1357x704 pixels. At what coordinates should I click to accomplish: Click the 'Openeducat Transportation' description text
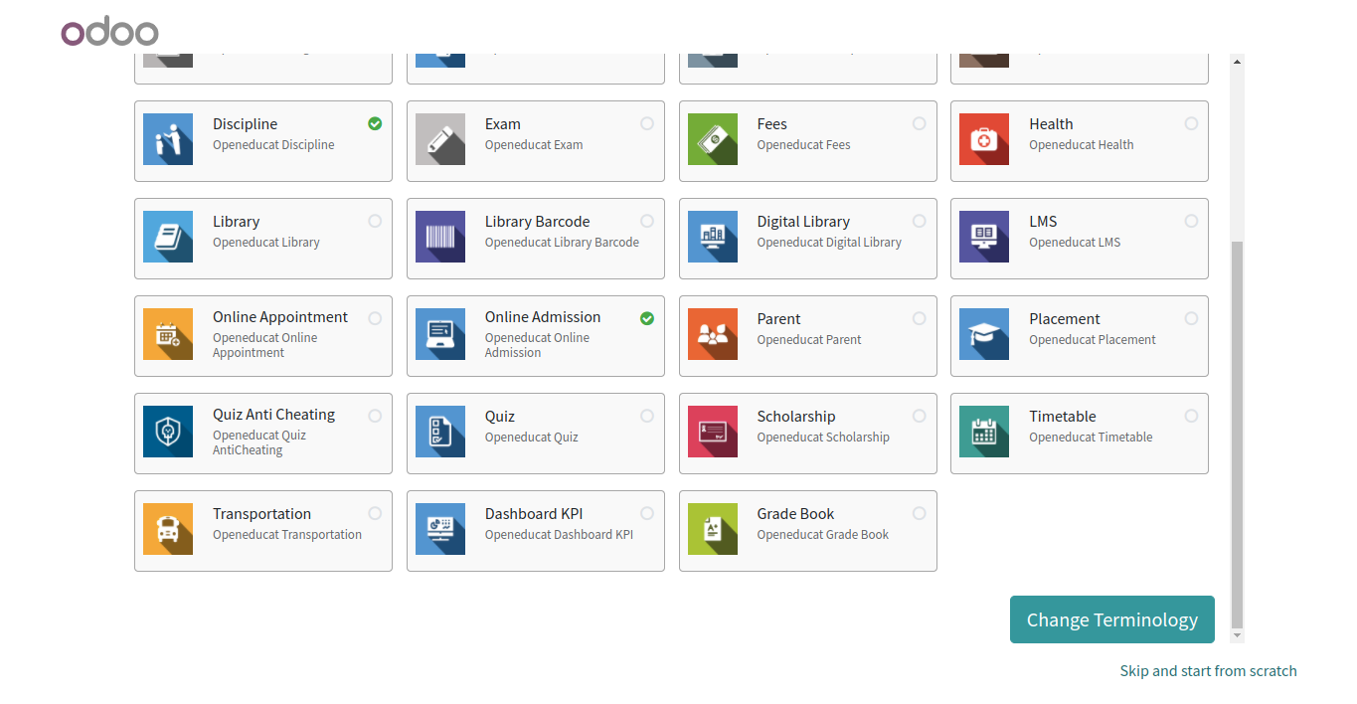(287, 535)
